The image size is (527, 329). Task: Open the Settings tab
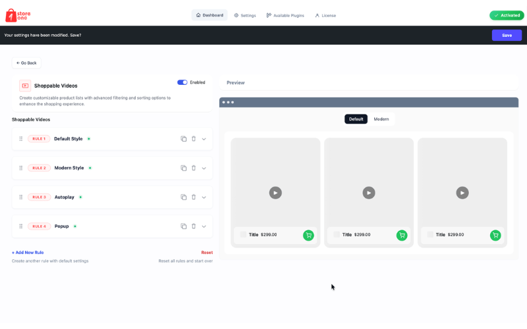point(245,15)
